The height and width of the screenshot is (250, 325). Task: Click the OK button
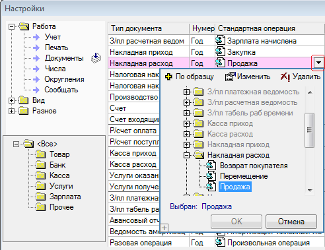click(x=236, y=222)
